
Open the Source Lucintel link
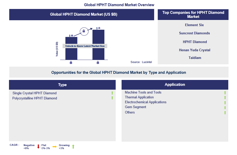(x=141, y=62)
